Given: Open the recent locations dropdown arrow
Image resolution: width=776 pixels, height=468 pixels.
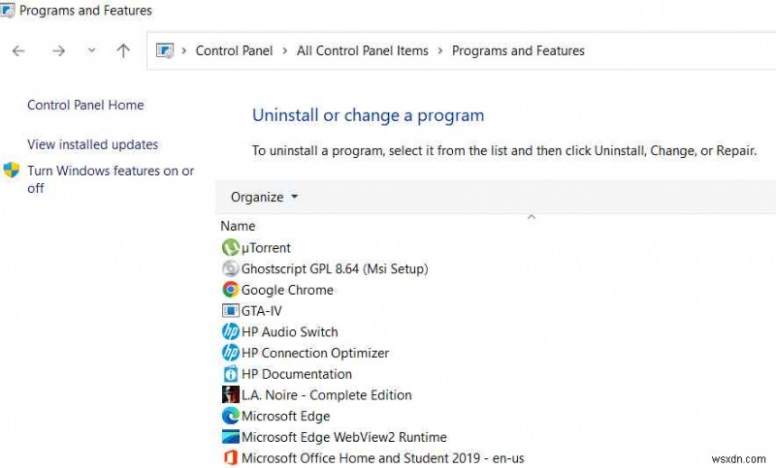Looking at the screenshot, I should (91, 50).
